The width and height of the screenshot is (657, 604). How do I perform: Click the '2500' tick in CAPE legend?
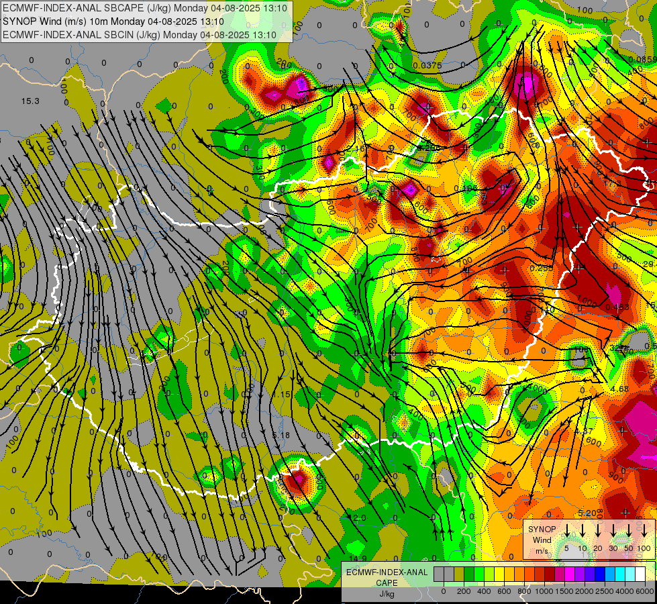pyautogui.click(x=605, y=591)
